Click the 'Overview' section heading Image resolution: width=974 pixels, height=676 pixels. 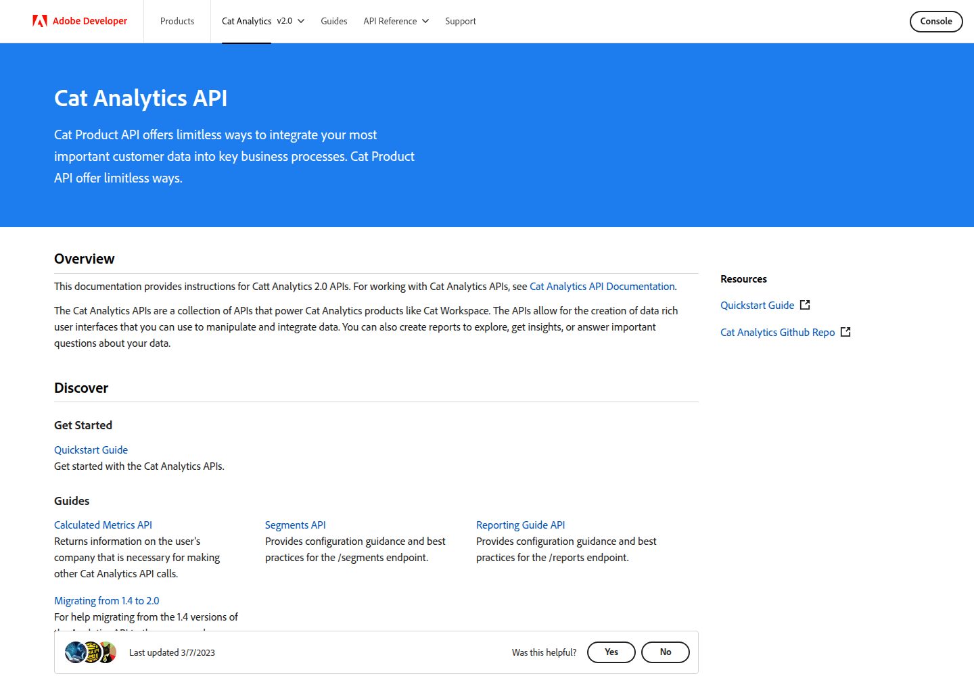pos(85,259)
